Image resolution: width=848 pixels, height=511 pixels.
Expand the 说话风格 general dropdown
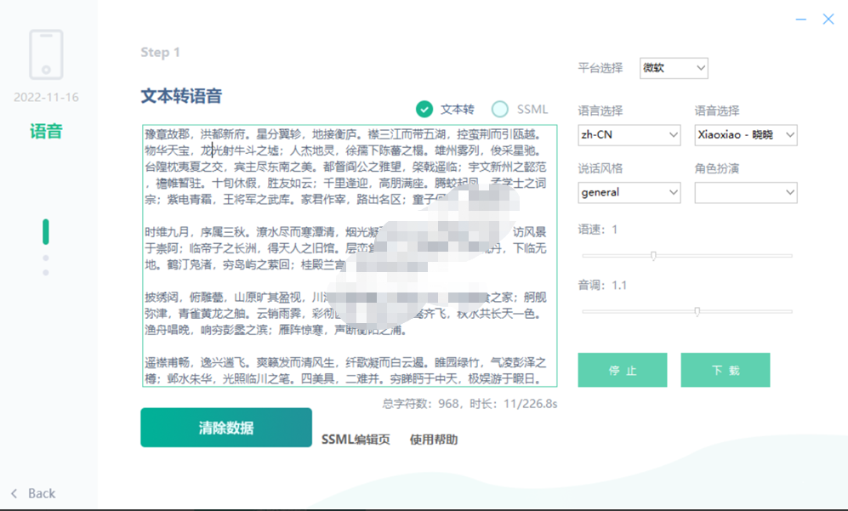[x=629, y=193]
